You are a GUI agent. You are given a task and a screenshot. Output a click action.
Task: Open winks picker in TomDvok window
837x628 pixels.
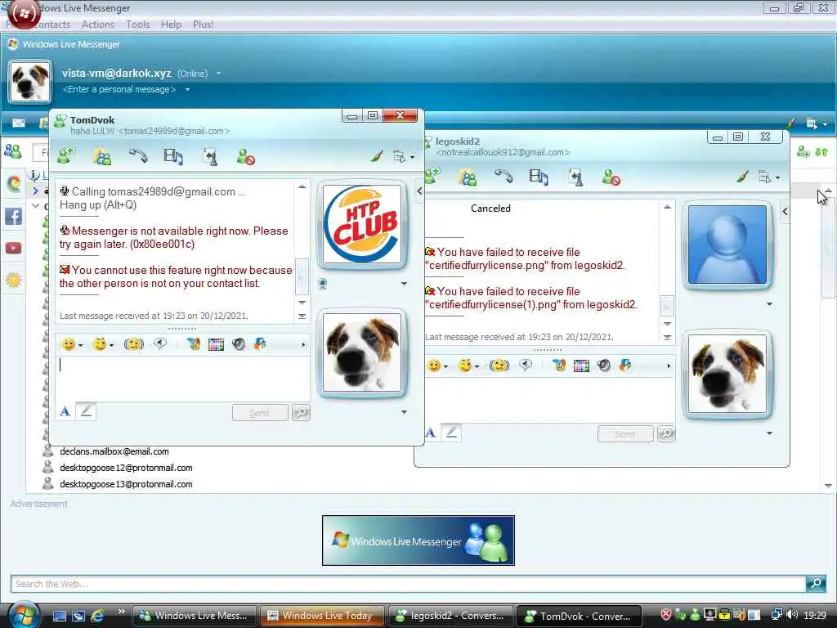pos(102,344)
